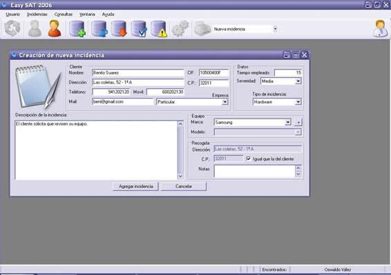Click database with blue checkmark icon
The image size is (391, 275).
139,29
